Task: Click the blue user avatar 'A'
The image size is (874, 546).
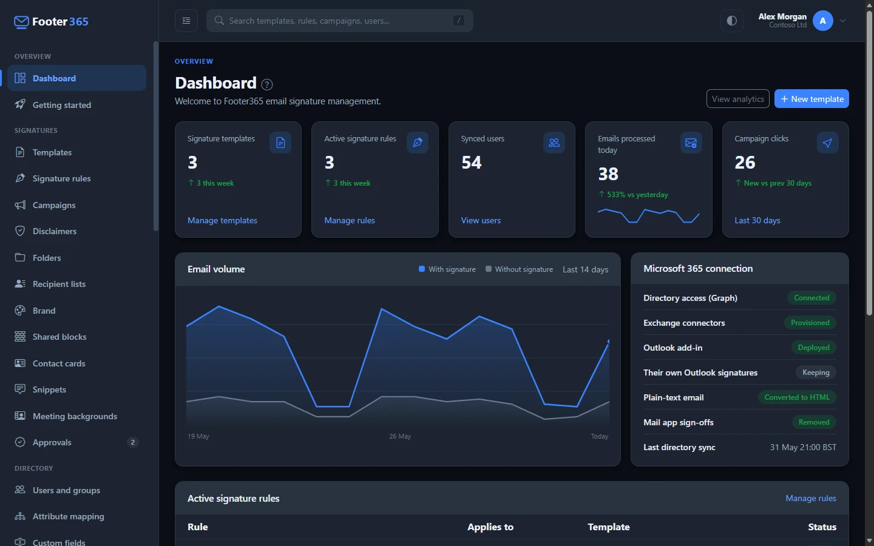Action: 823,21
